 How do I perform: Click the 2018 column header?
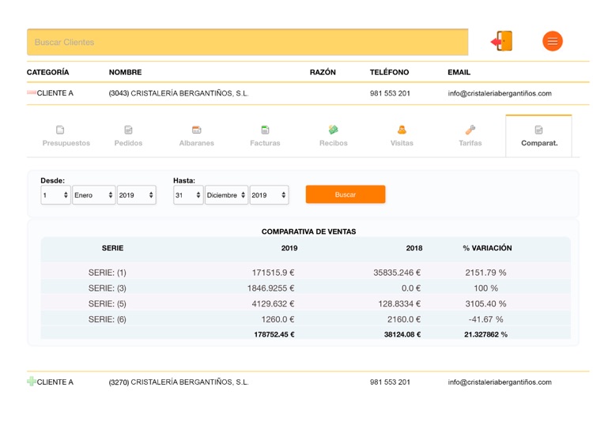pyautogui.click(x=414, y=248)
